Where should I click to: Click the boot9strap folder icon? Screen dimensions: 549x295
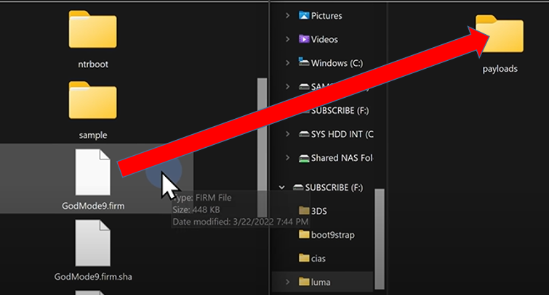coord(304,234)
